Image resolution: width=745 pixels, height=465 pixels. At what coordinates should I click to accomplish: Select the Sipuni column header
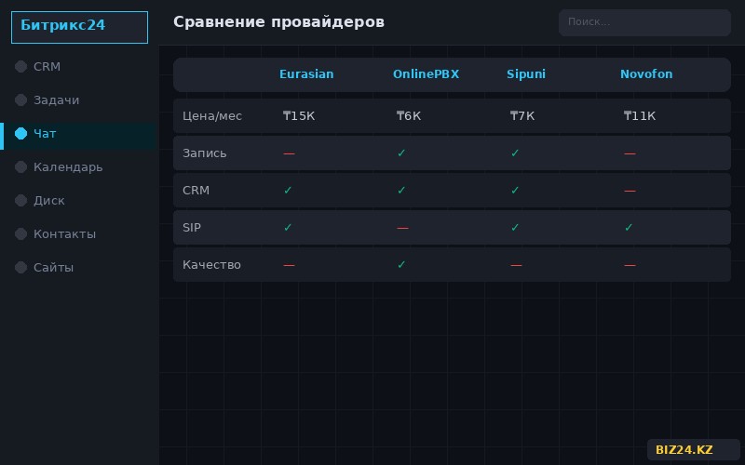[525, 74]
